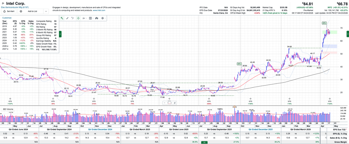Click the P/E 163 value
349x144 pixels.
pyautogui.click(x=50, y=49)
